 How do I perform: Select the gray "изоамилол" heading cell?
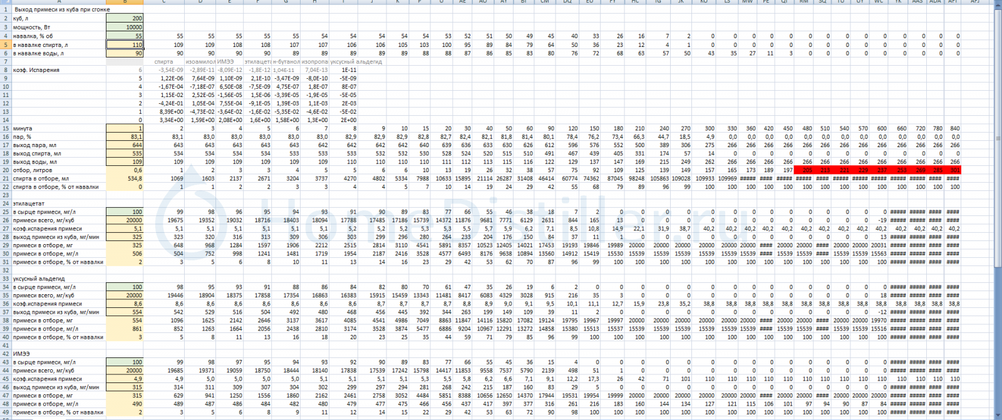[x=200, y=62]
